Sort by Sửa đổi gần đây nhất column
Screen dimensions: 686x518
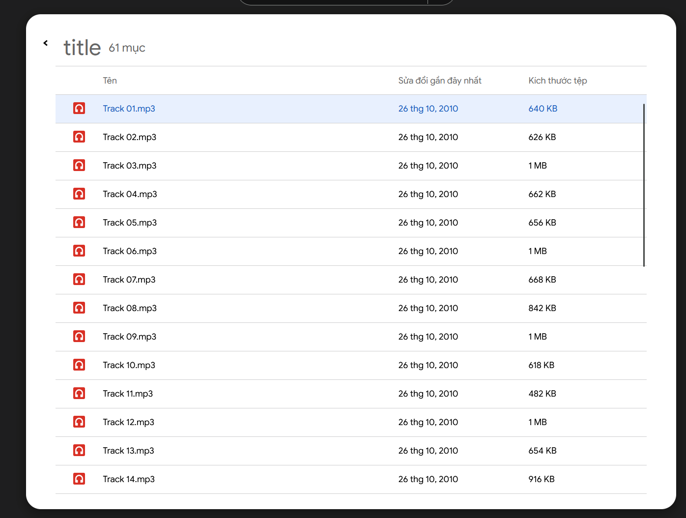pos(439,81)
